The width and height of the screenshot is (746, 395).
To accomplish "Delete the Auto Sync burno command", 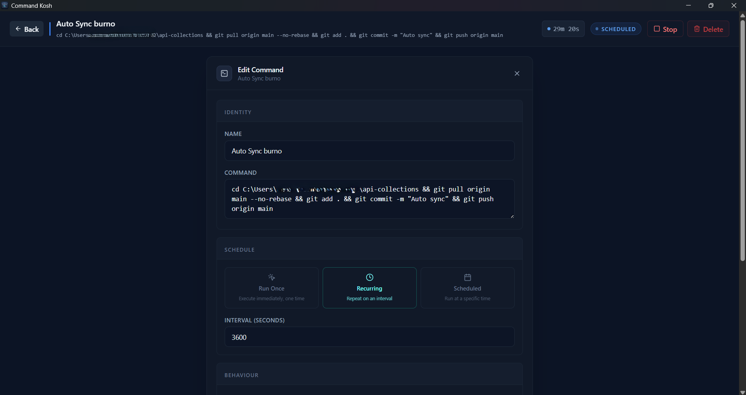I will [x=708, y=29].
